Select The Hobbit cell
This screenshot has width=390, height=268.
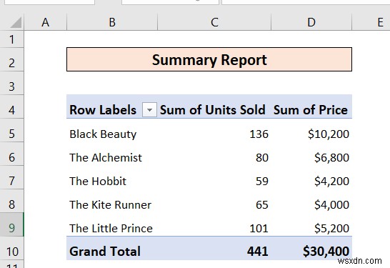[112, 177]
